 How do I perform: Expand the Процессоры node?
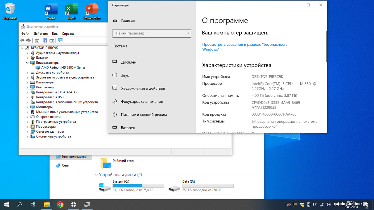point(27,127)
